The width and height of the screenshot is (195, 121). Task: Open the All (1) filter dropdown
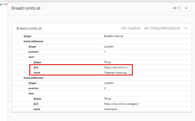point(180,8)
